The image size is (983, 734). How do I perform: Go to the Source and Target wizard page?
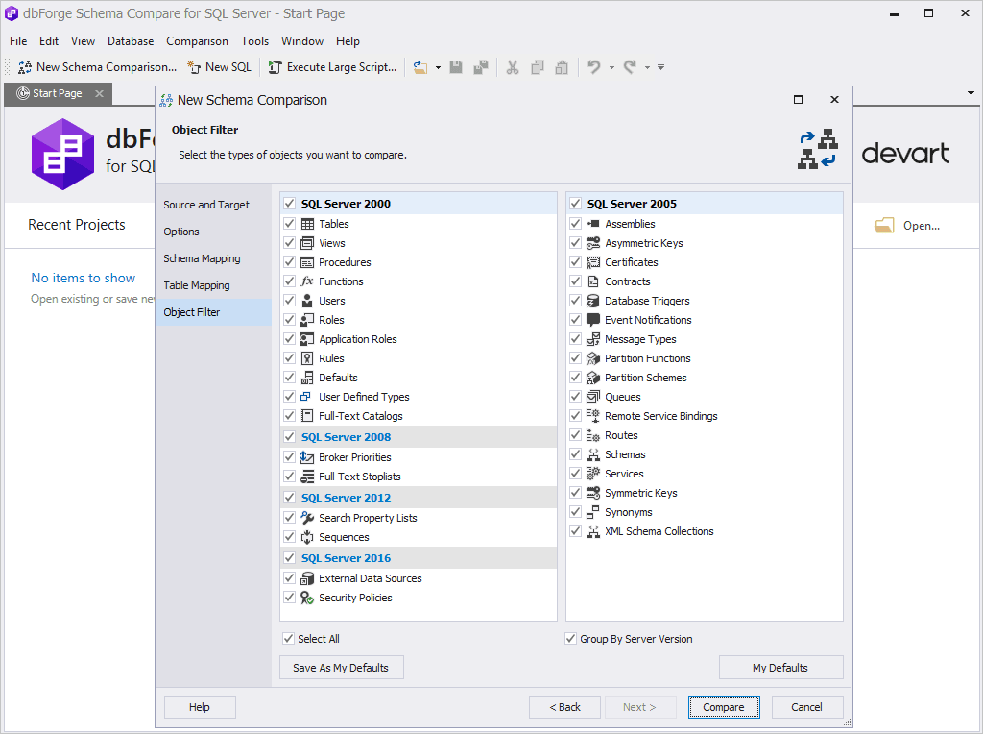(214, 205)
